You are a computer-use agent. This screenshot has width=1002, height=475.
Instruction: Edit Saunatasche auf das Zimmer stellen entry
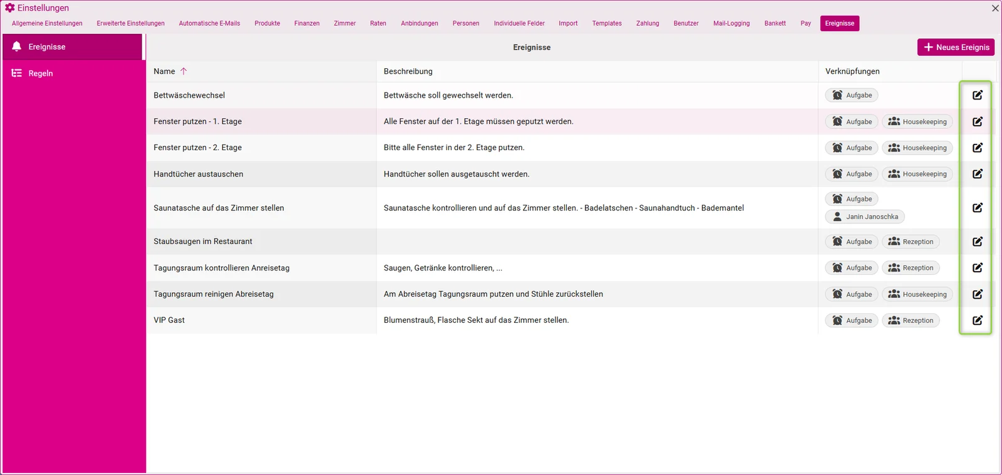[977, 208]
